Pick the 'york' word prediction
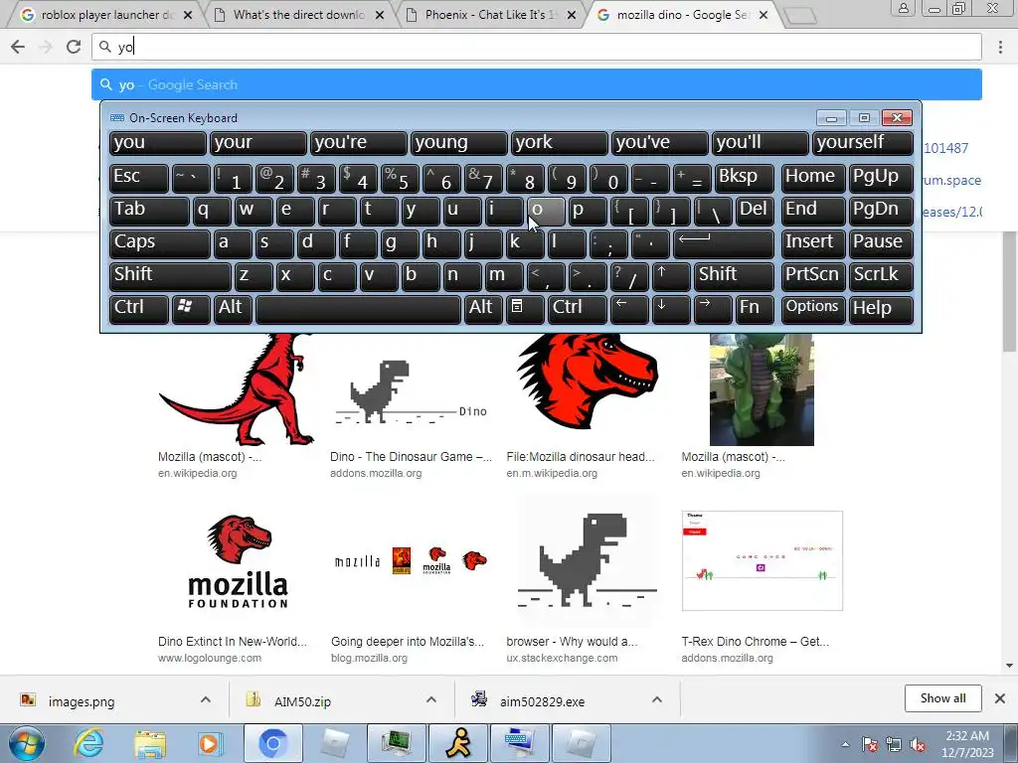1018x763 pixels. pyautogui.click(x=559, y=143)
